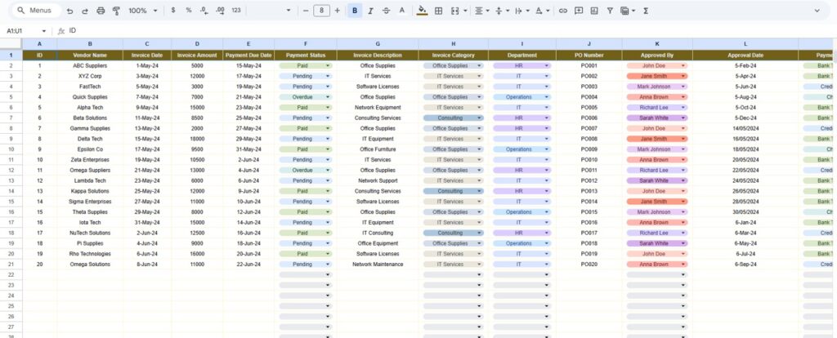Open the name box dropdown arrow
Screen dimensions: 837x338
point(44,31)
